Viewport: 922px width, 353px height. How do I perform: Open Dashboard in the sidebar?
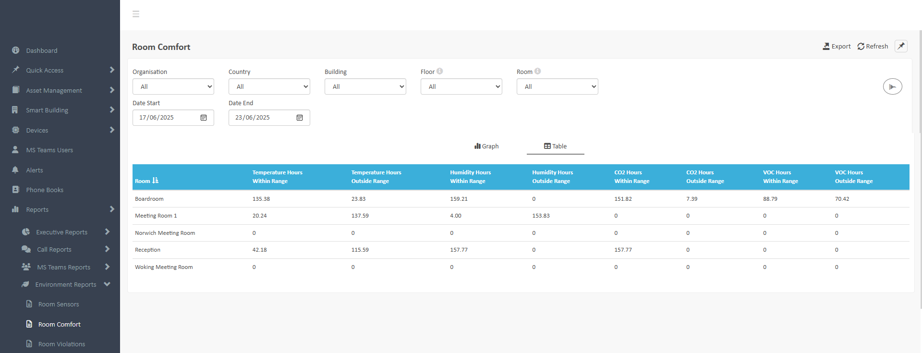42,50
